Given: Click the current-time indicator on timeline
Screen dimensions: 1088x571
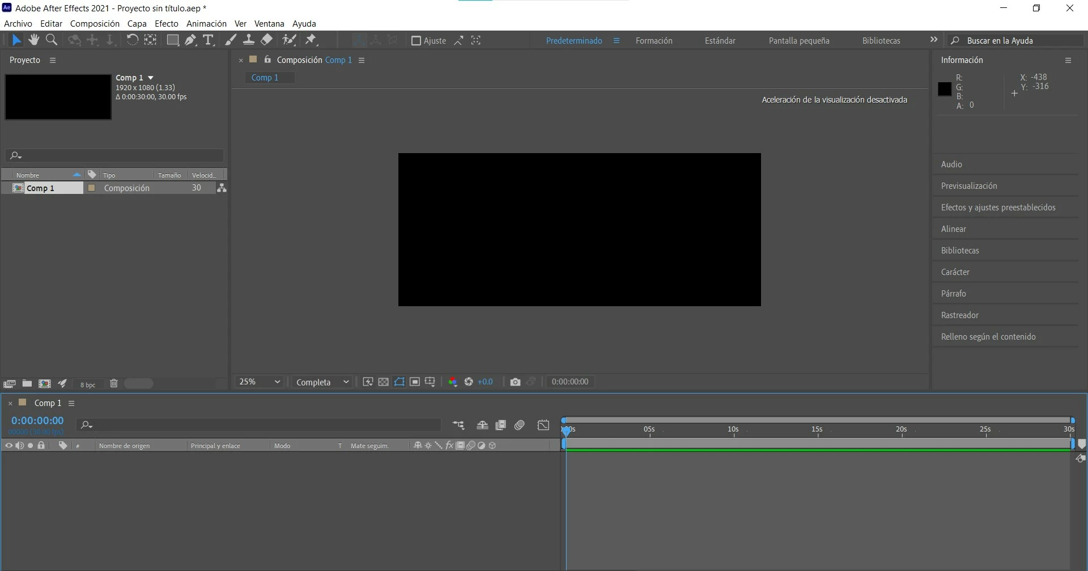Looking at the screenshot, I should [x=566, y=431].
